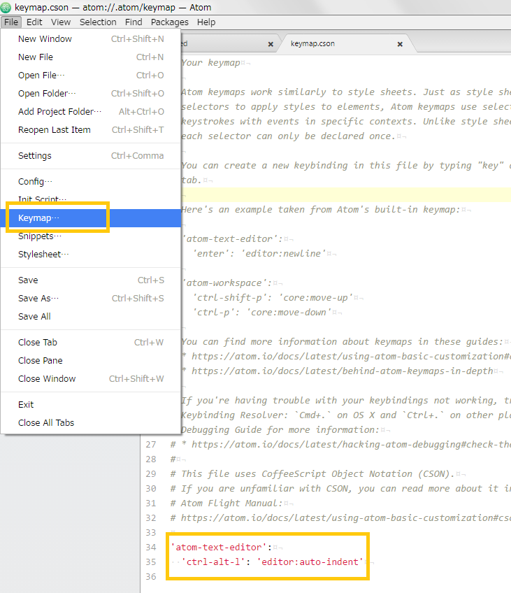Select Close Pane menu entry
This screenshot has width=511, height=593.
(91, 360)
